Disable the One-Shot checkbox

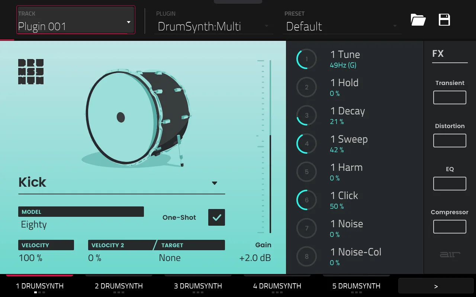(x=216, y=218)
